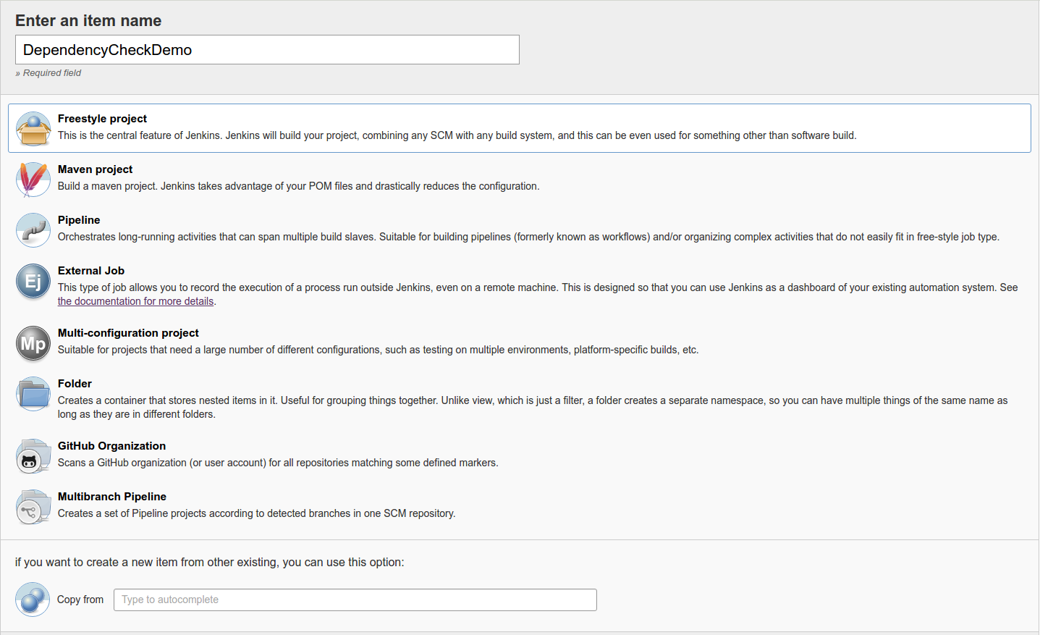Click the External Job Ej icon
Image resolution: width=1040 pixels, height=635 pixels.
pyautogui.click(x=33, y=281)
